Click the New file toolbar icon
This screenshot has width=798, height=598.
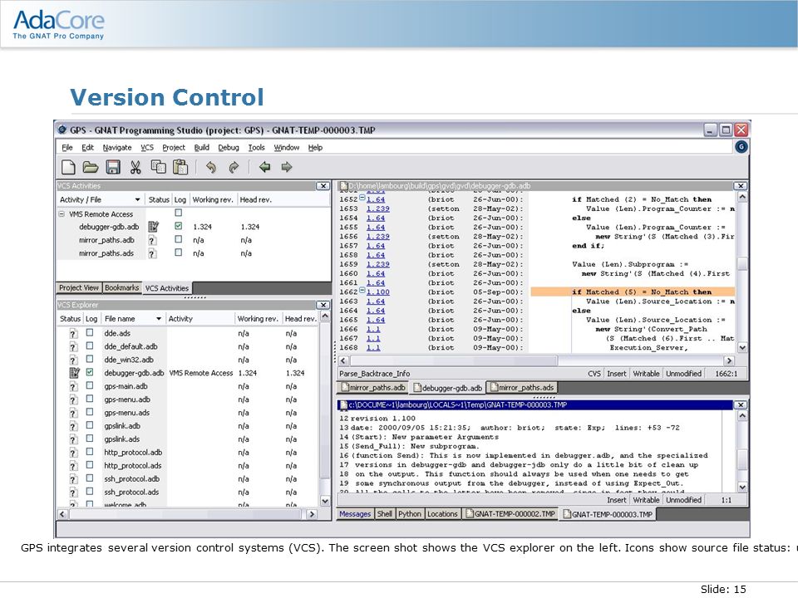(68, 167)
